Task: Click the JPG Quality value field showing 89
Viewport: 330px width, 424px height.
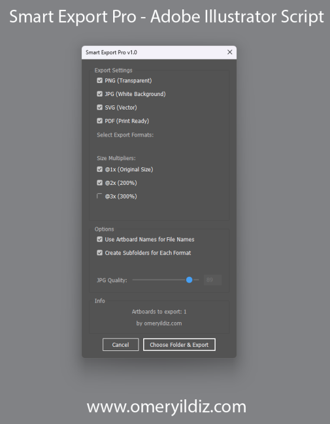Action: pyautogui.click(x=213, y=280)
